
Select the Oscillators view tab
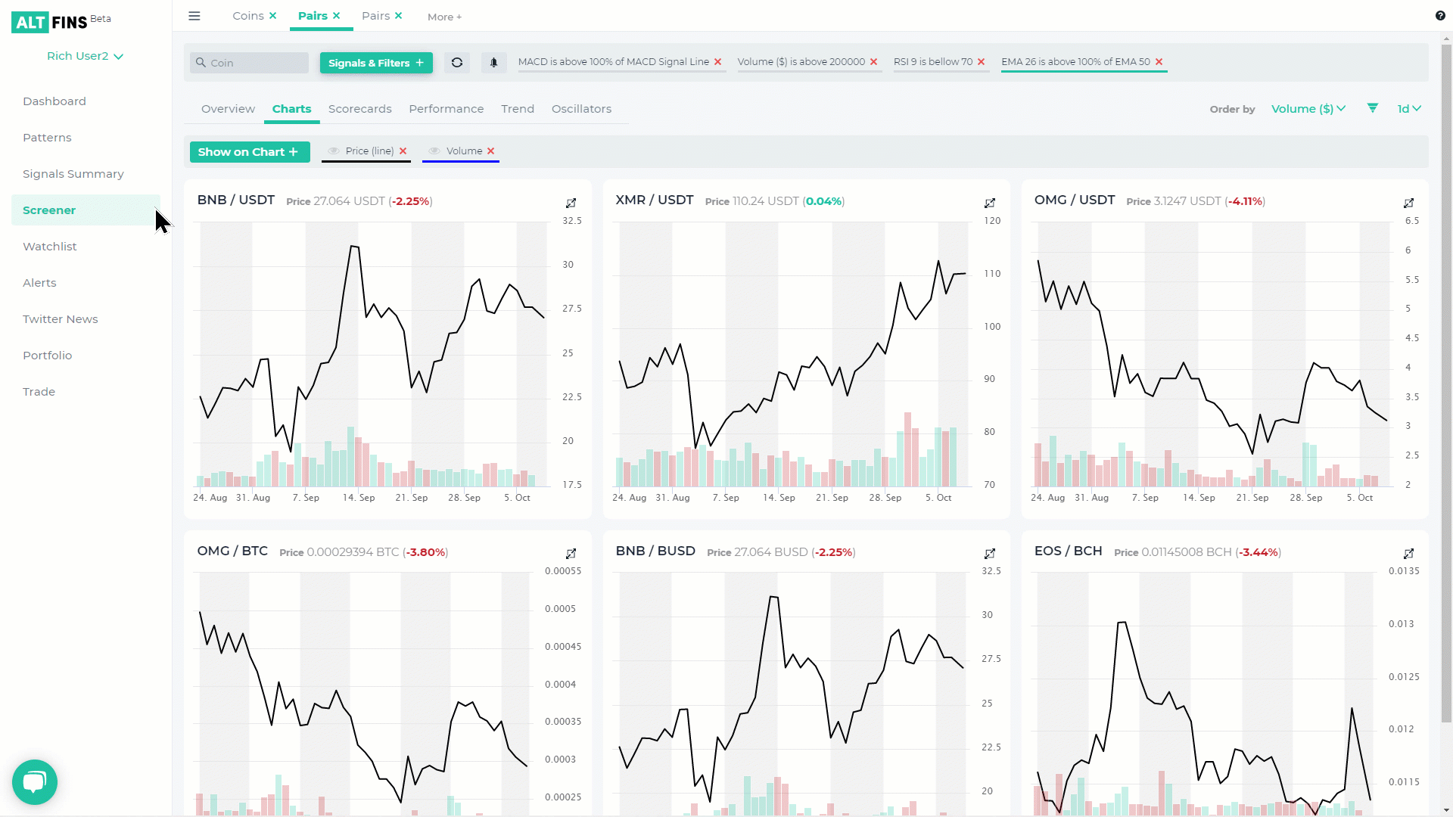click(581, 109)
